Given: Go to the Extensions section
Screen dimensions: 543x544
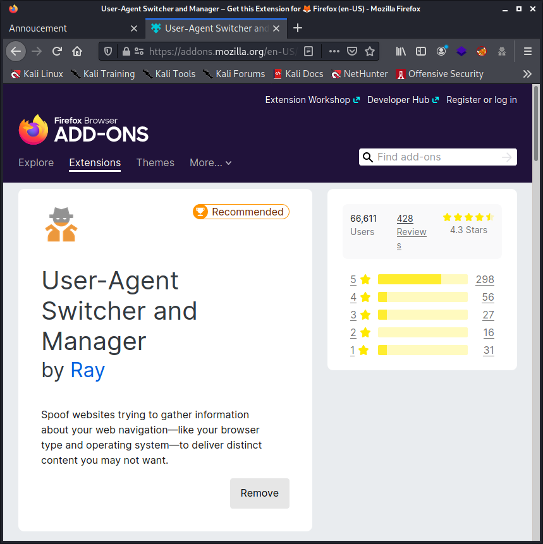Looking at the screenshot, I should 95,163.
